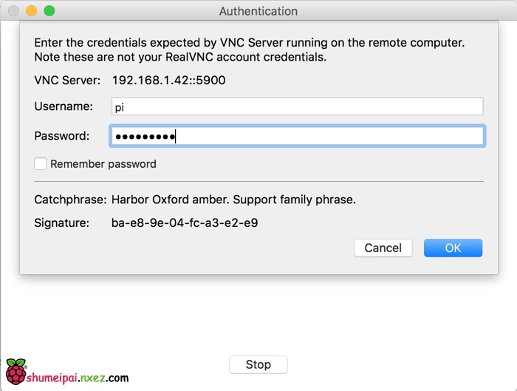Click the Username label
The image size is (517, 391).
point(64,106)
